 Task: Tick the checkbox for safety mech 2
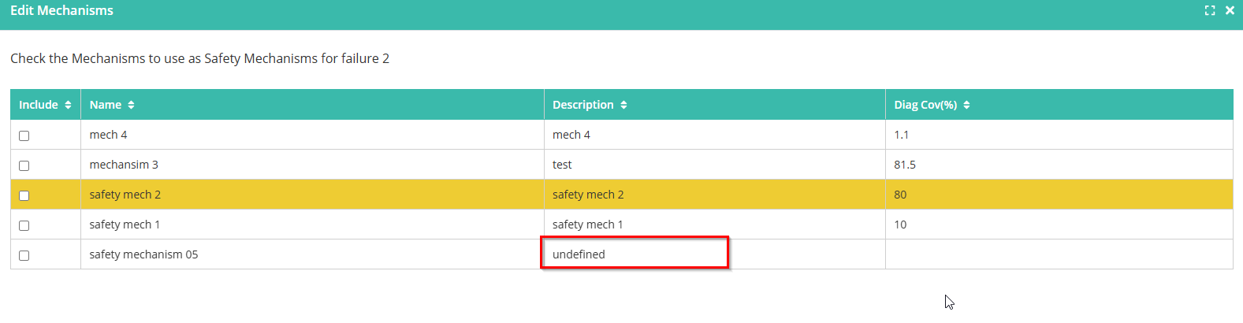(24, 195)
